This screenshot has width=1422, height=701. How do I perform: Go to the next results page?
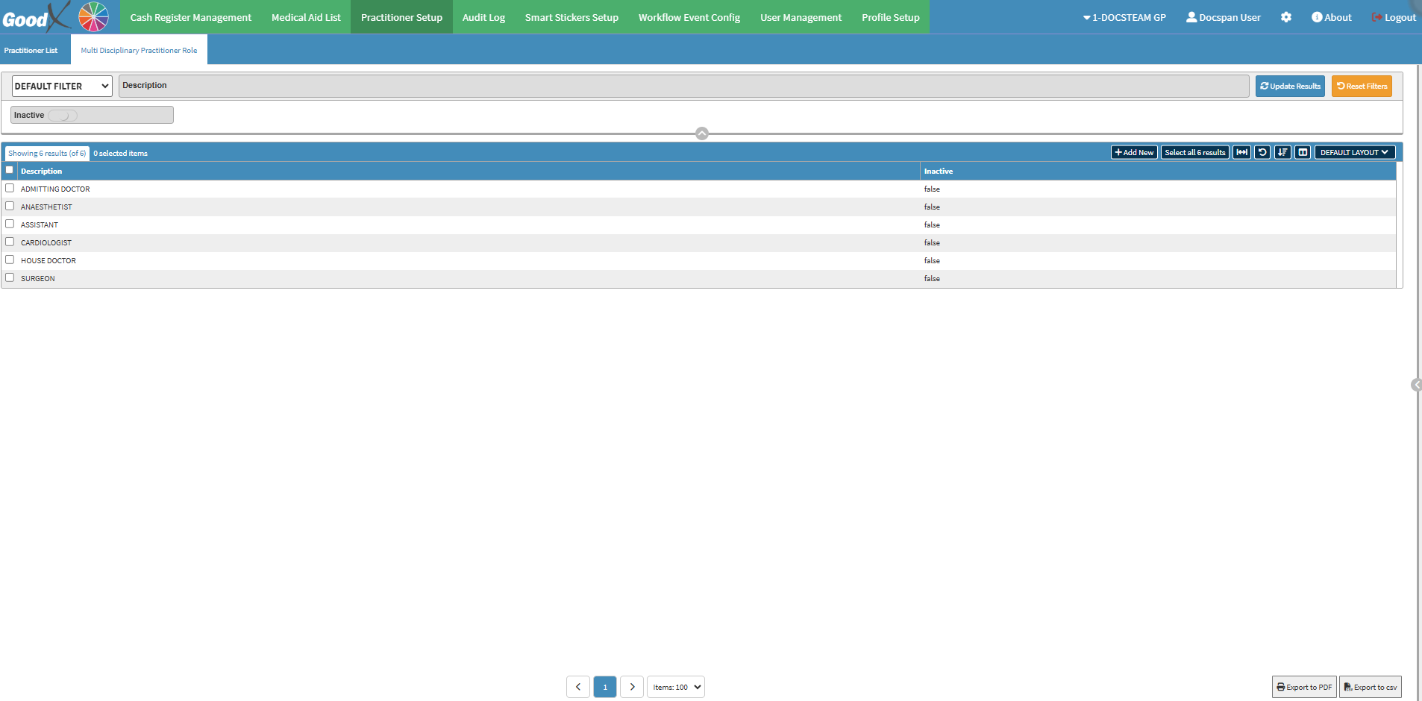click(x=632, y=687)
